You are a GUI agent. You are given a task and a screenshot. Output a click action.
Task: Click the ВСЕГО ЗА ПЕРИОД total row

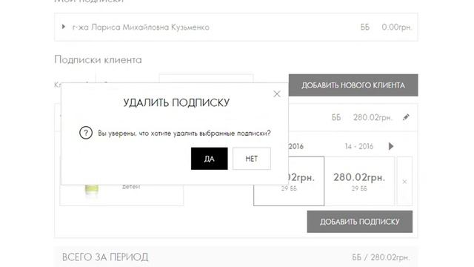click(236, 257)
